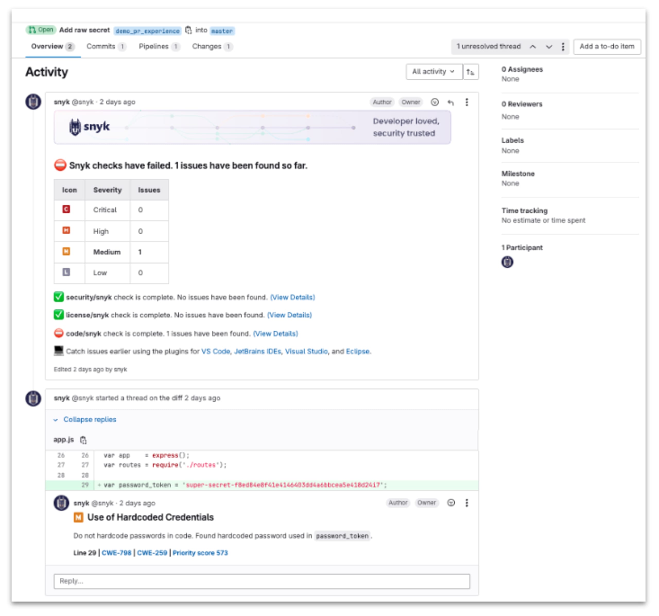Switch to the Commits tab

(x=106, y=47)
